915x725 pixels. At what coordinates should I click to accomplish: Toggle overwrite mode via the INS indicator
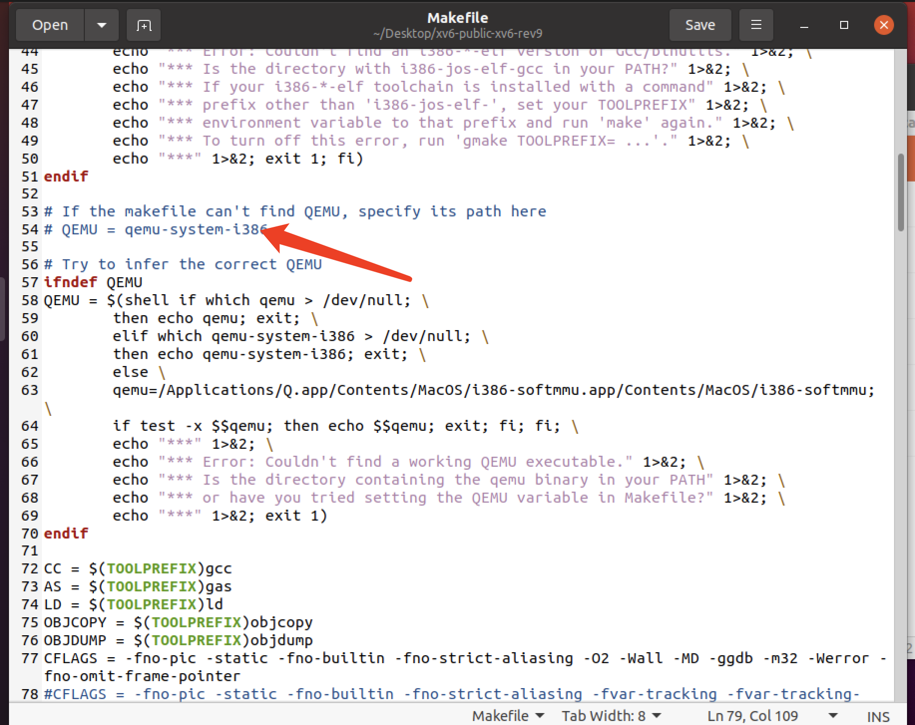(x=880, y=715)
